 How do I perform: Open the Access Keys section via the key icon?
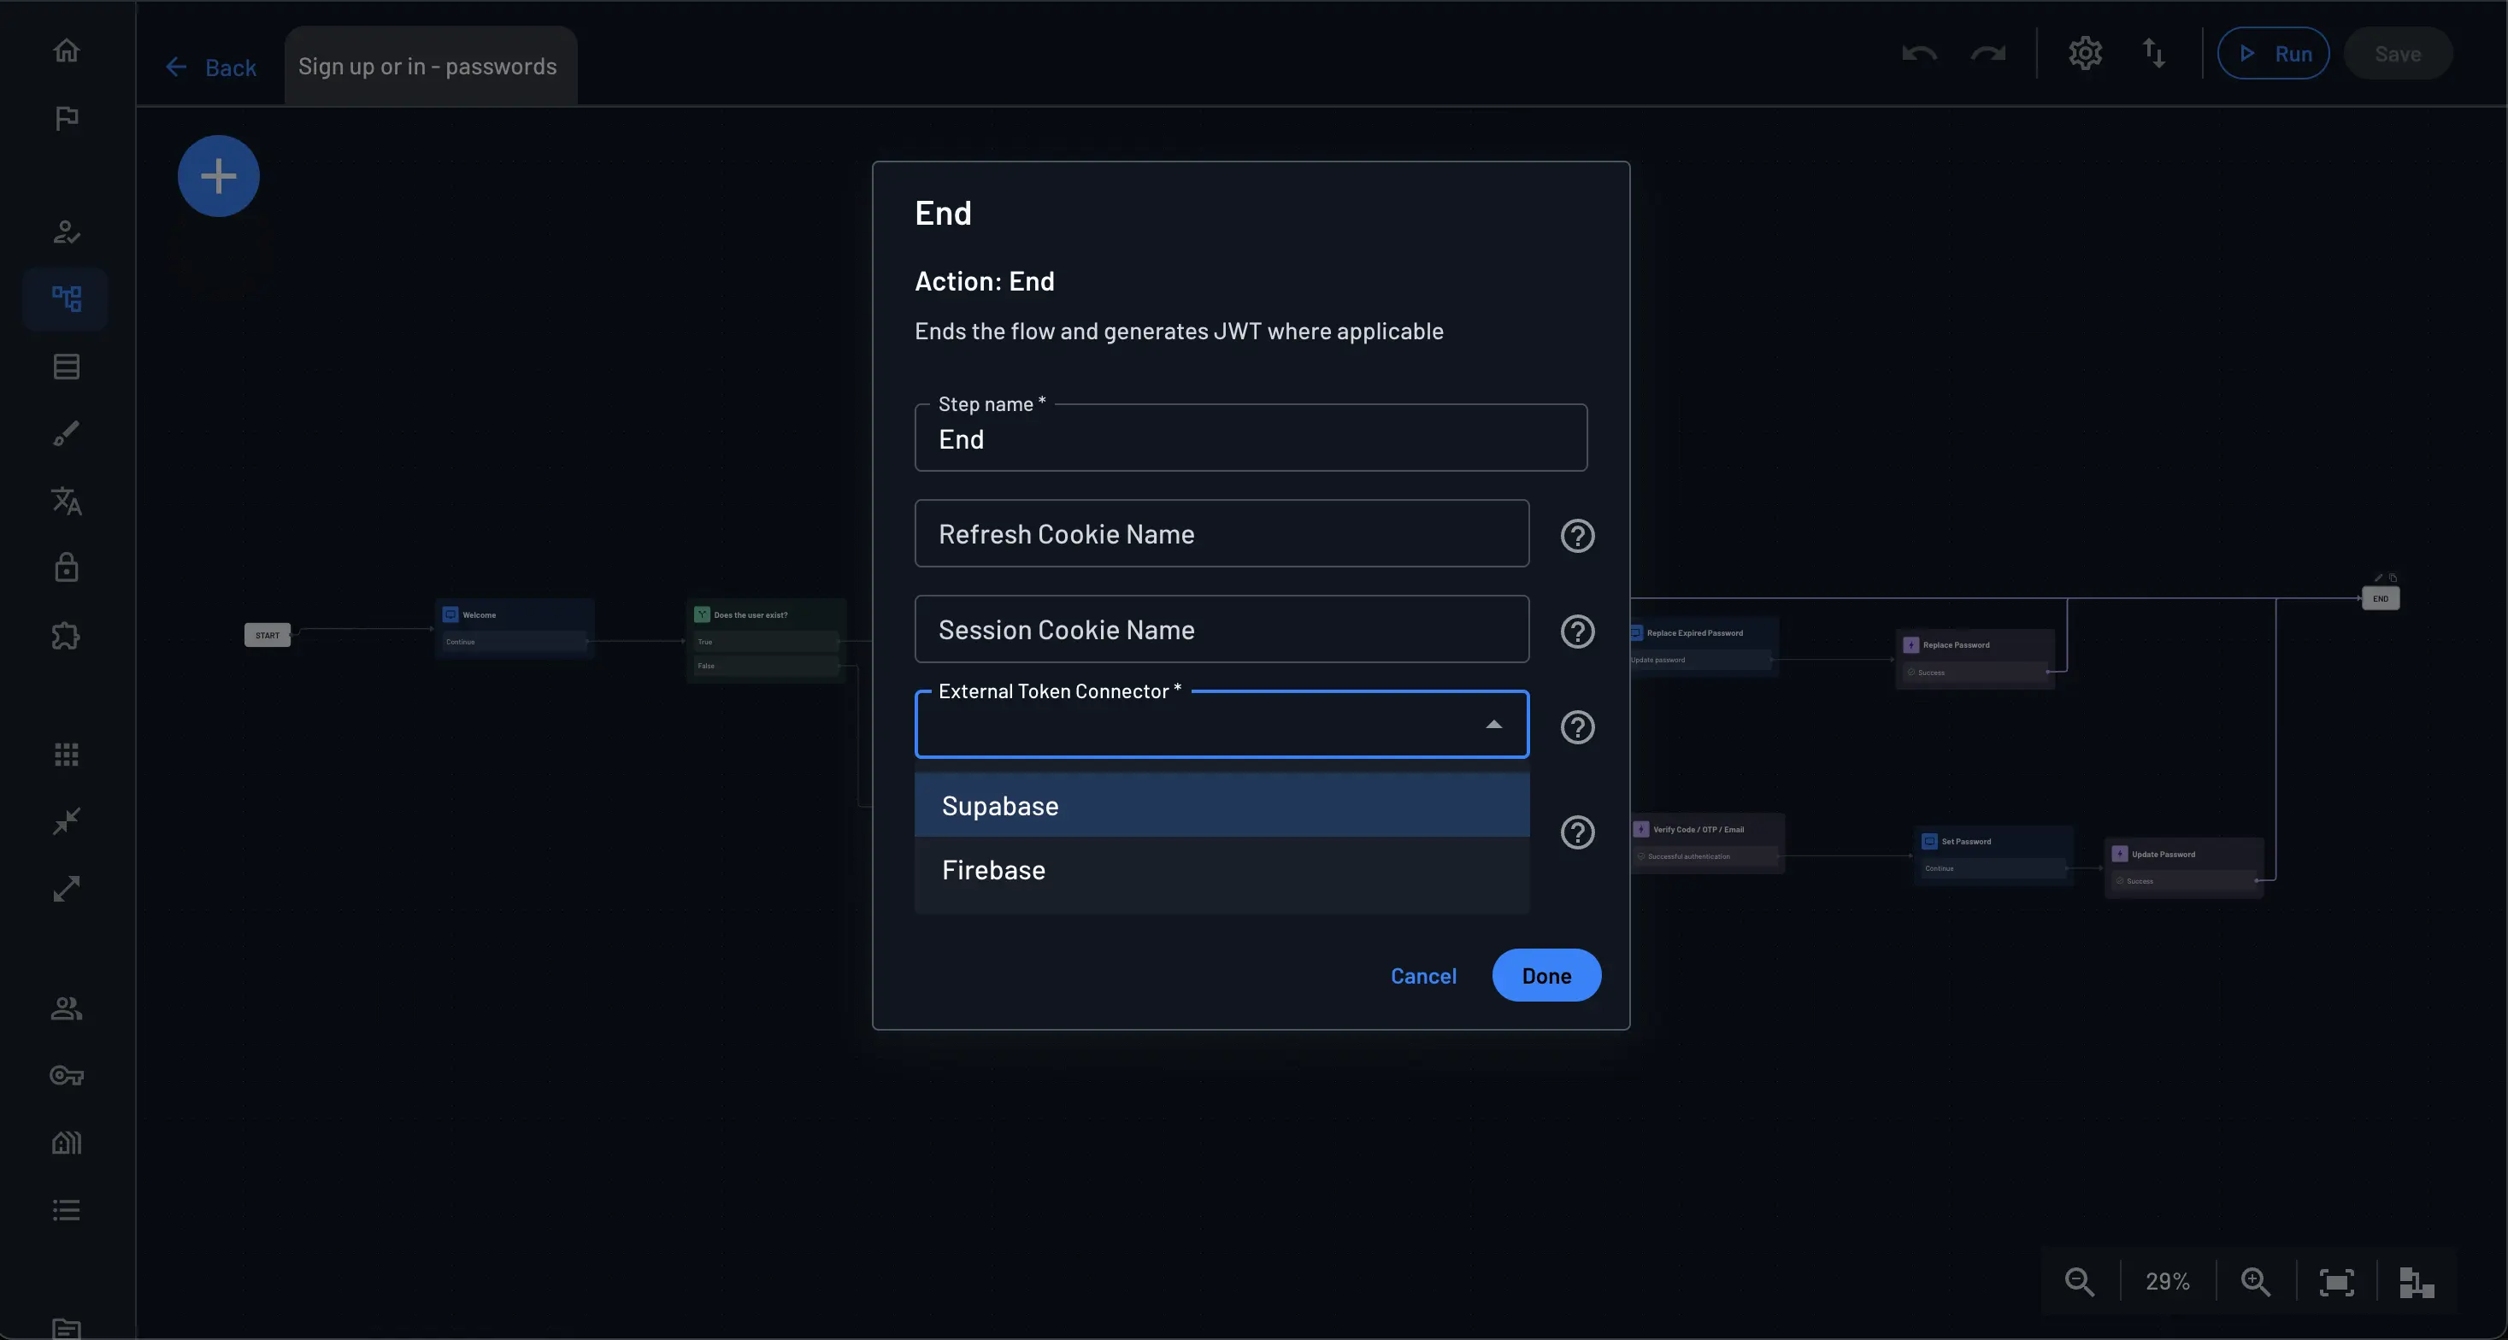point(65,1075)
